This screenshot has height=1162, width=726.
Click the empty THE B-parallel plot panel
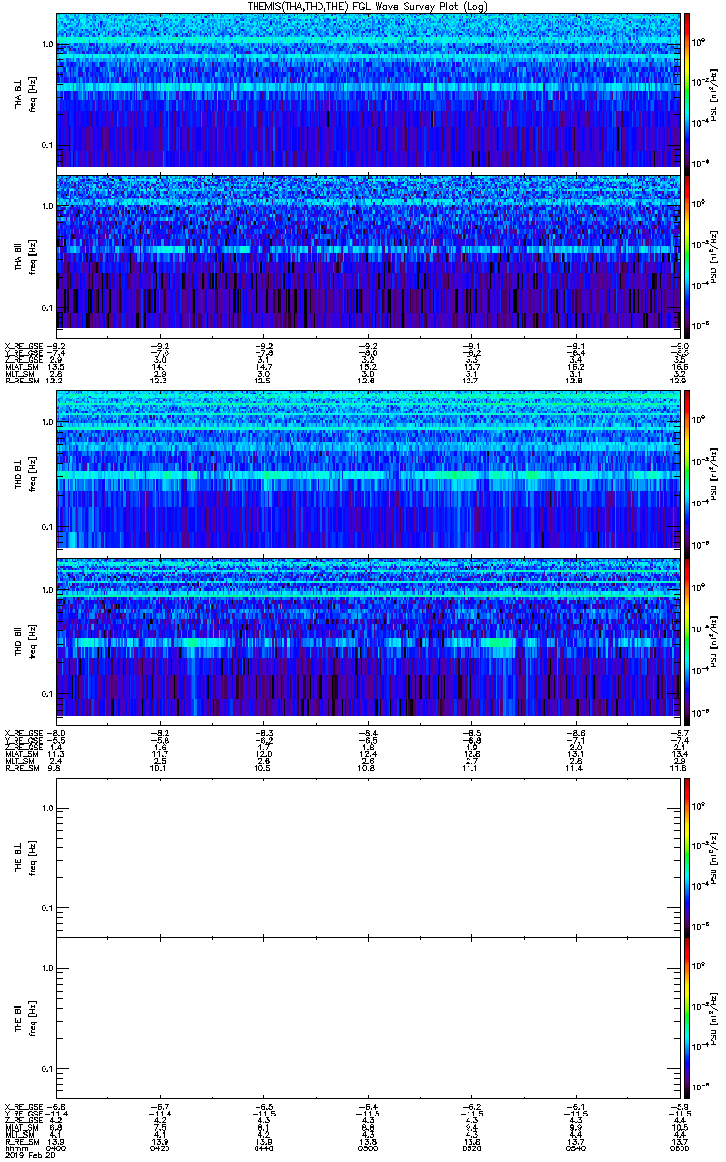367,1018
